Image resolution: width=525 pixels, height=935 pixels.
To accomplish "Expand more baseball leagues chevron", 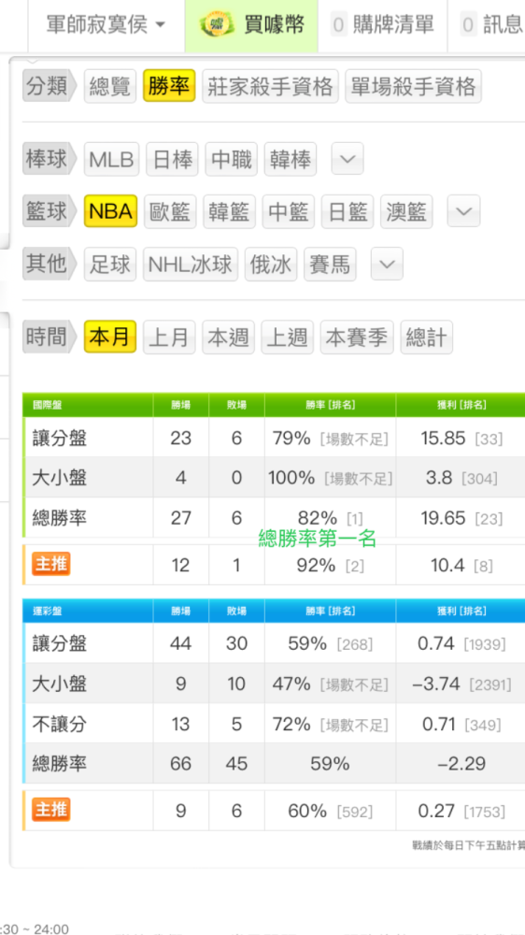I will (x=348, y=159).
